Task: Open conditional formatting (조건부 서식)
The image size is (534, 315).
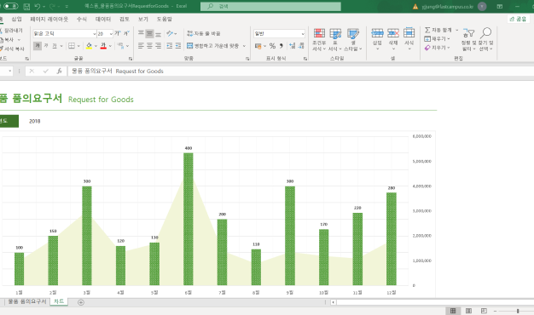Action: tap(319, 40)
